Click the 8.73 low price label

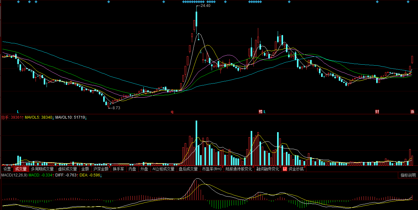116,108
